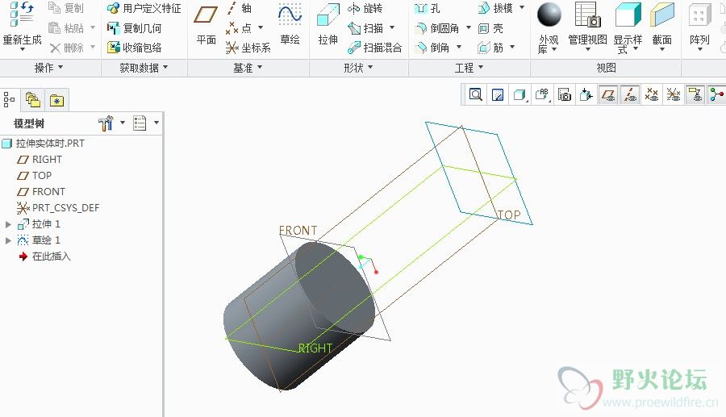Switch to Favorites tab
This screenshot has width=726, height=417.
tap(57, 100)
